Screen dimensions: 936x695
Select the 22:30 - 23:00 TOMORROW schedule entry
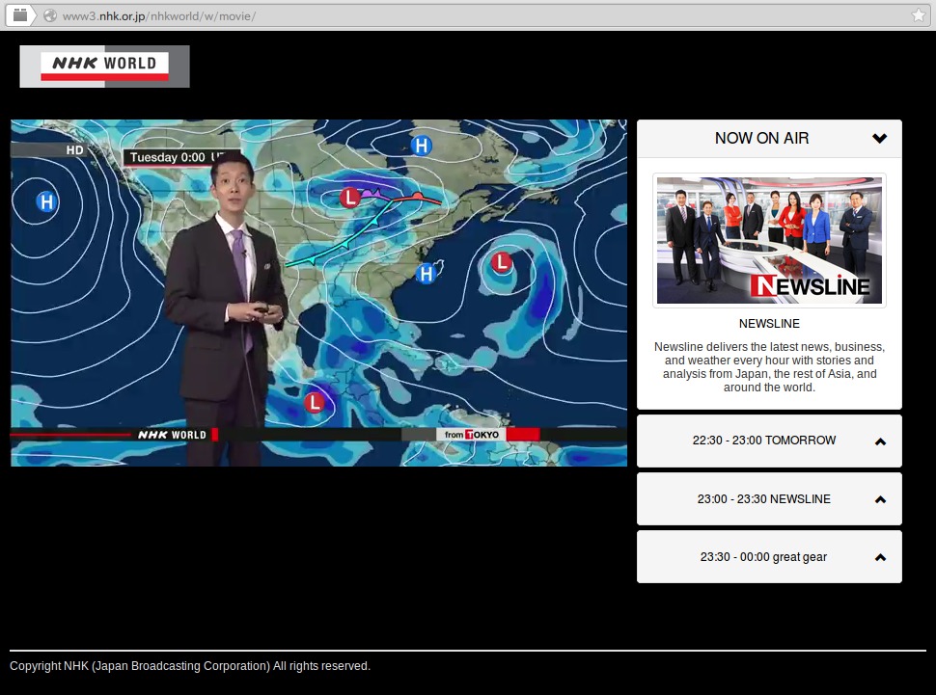pos(769,441)
